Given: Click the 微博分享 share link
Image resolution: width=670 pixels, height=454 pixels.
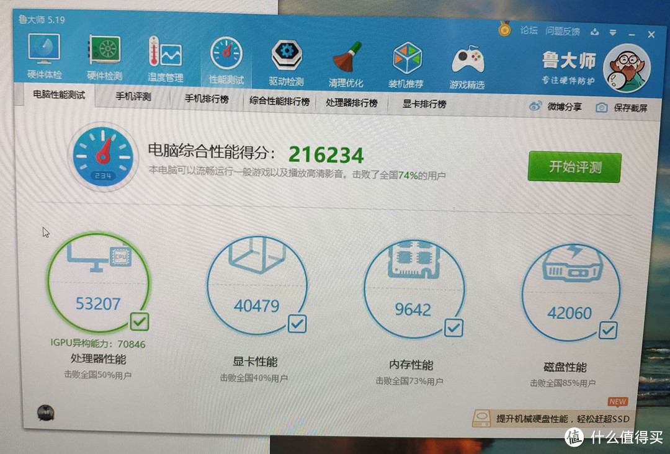Looking at the screenshot, I should 565,106.
